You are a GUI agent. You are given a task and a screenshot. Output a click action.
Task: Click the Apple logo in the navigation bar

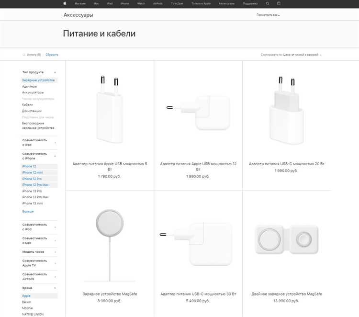tap(65, 3)
